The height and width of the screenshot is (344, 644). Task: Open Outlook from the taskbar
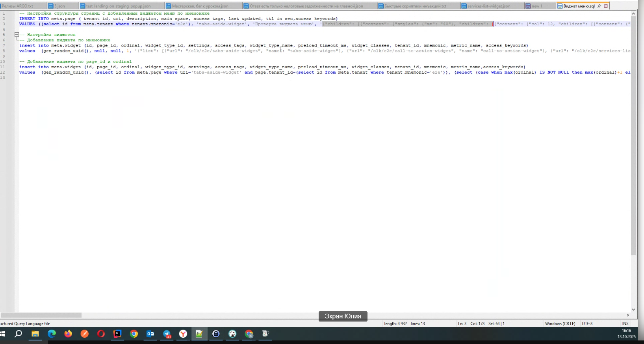(150, 334)
